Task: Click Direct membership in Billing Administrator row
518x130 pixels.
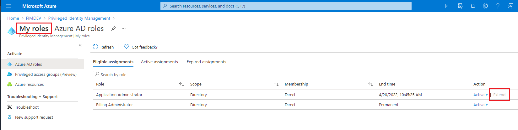Action: (x=290, y=105)
